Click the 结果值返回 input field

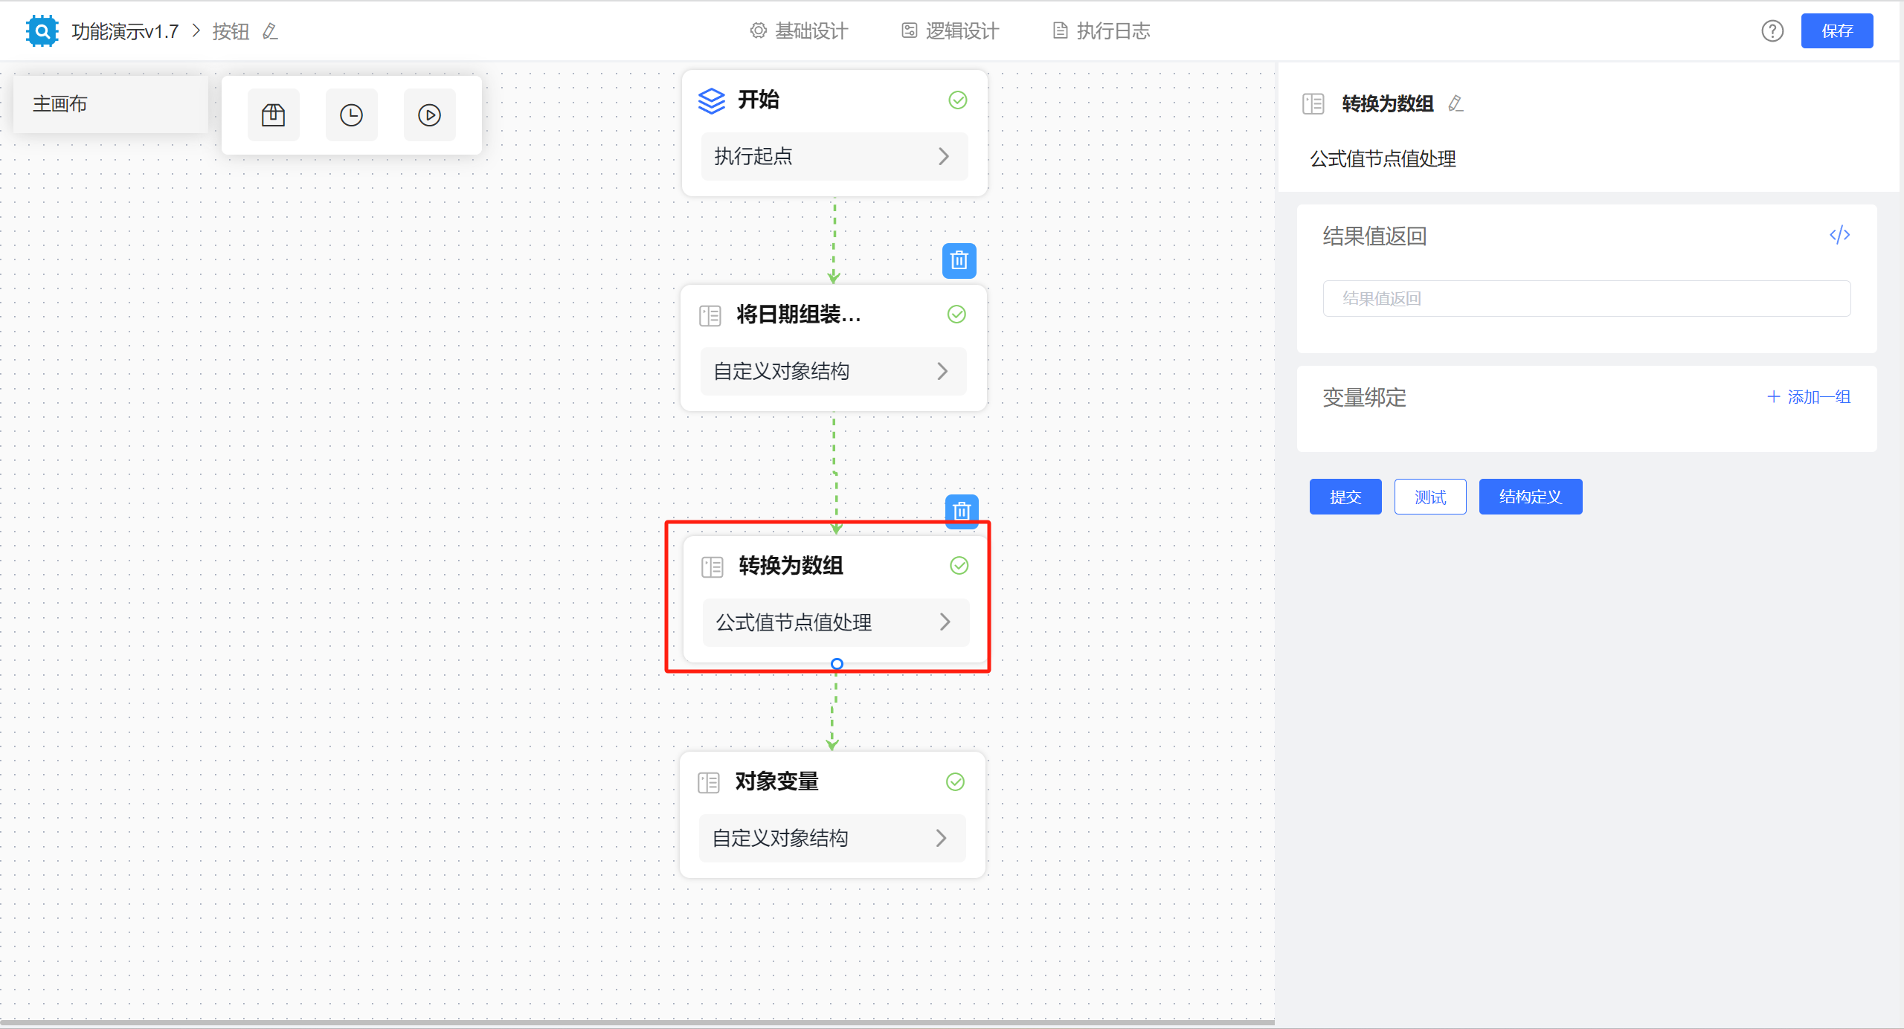[1586, 297]
